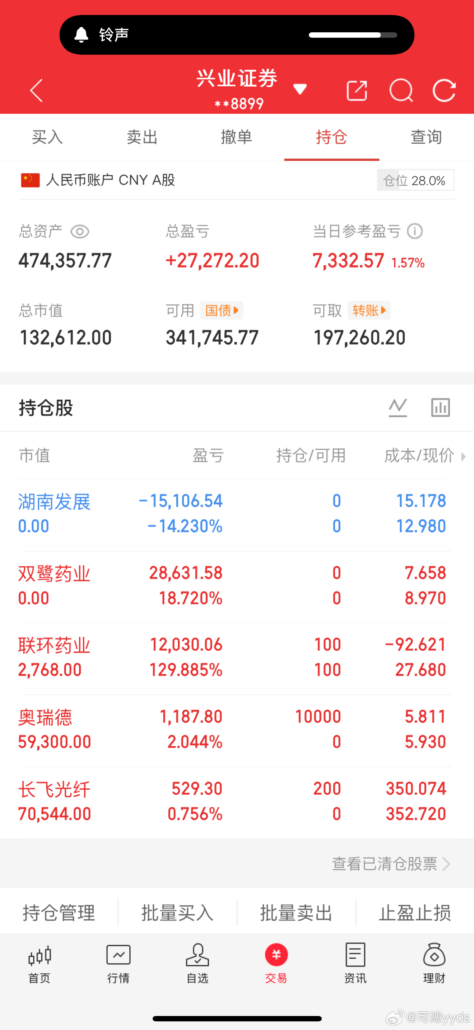Adjust the ringer volume slider

point(353,35)
